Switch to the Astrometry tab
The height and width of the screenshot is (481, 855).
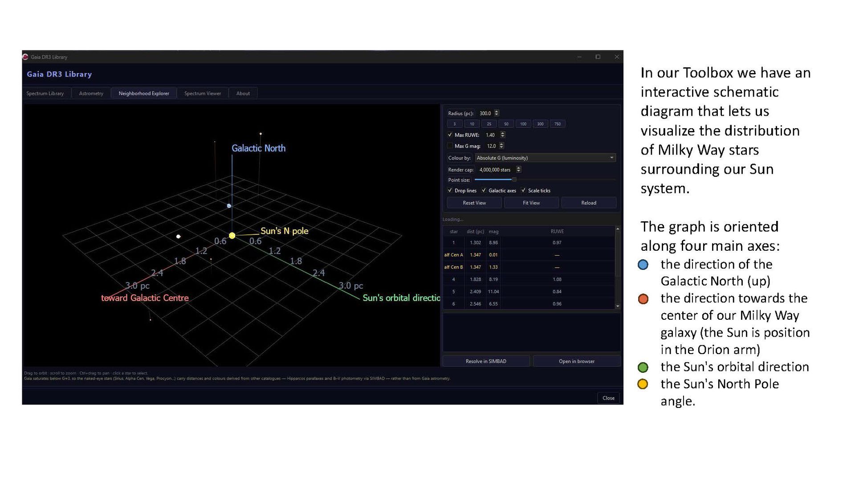point(91,94)
